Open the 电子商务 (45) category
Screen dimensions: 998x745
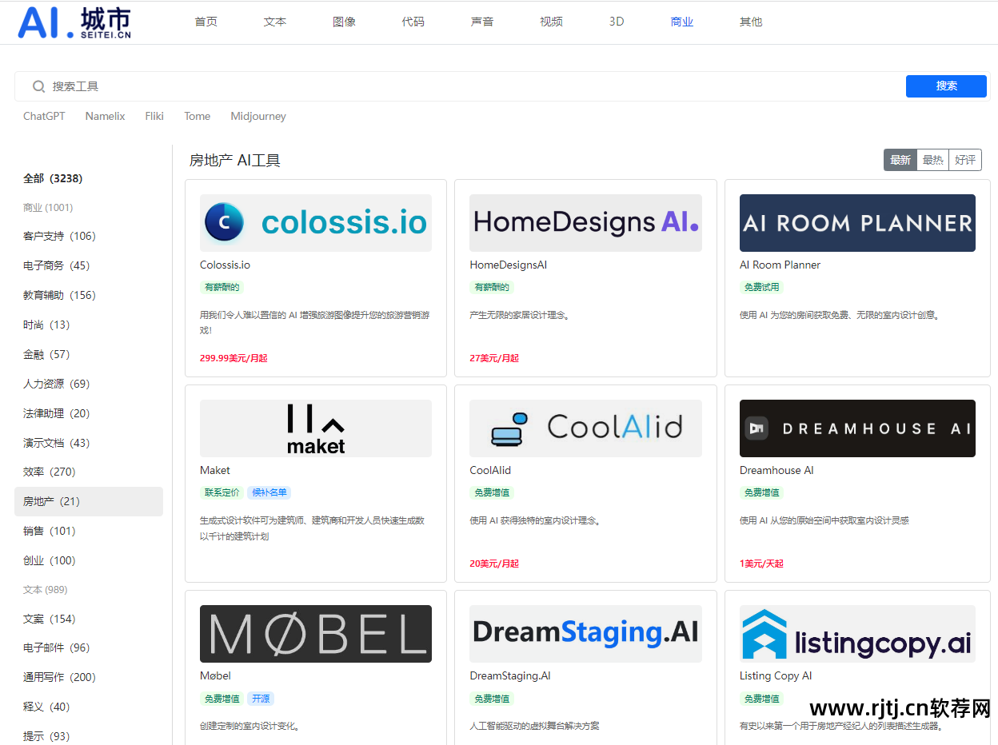click(x=56, y=265)
